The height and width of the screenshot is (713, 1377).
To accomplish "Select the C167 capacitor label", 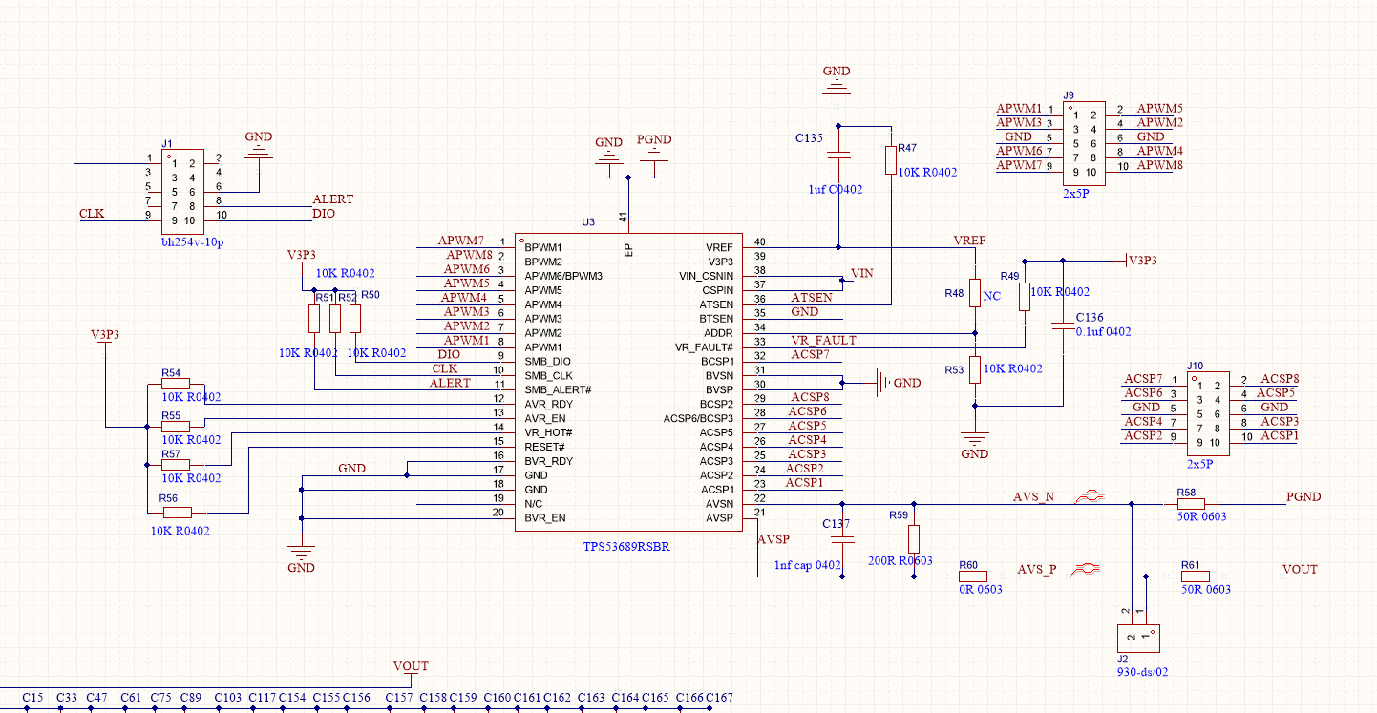I will tap(720, 698).
